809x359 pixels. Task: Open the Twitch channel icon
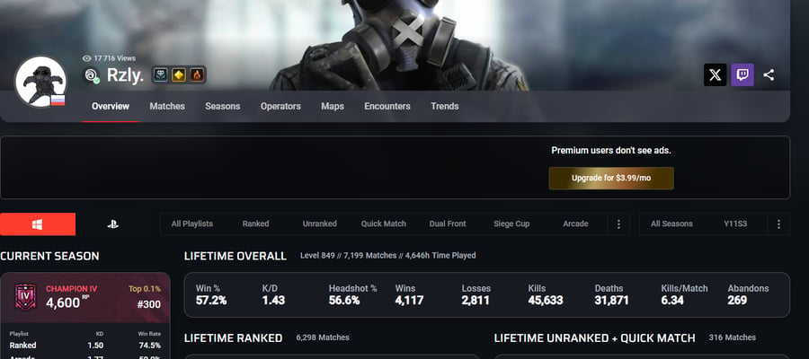point(742,75)
